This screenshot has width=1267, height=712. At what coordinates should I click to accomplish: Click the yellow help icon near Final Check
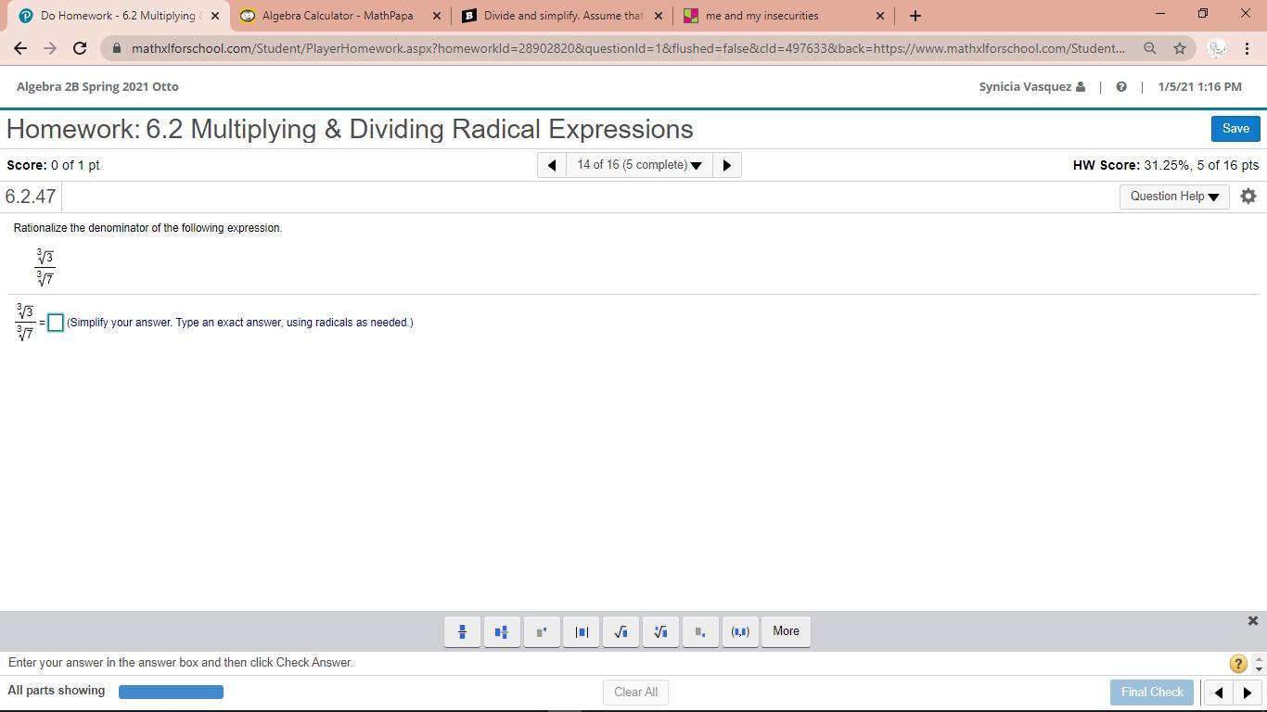click(x=1237, y=664)
